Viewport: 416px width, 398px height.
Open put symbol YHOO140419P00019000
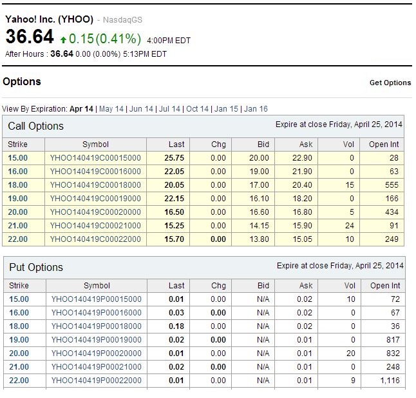97,340
